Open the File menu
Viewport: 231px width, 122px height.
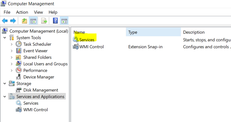point(7,12)
